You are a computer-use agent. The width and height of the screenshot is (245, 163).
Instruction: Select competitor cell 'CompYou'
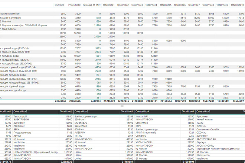[141, 136]
